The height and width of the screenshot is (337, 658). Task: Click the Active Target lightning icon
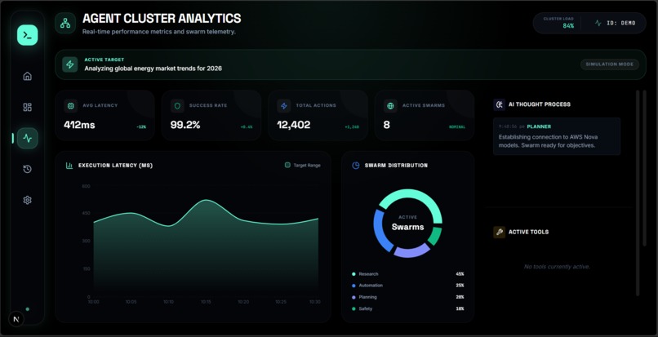(x=70, y=64)
